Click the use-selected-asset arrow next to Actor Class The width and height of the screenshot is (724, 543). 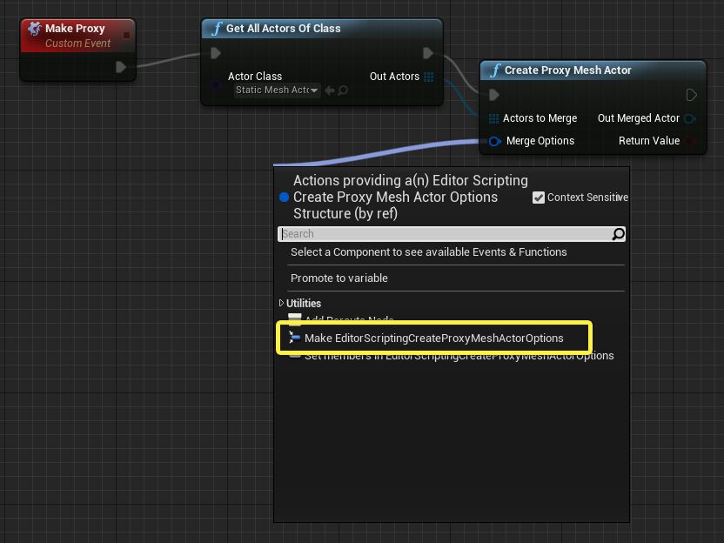pyautogui.click(x=332, y=90)
